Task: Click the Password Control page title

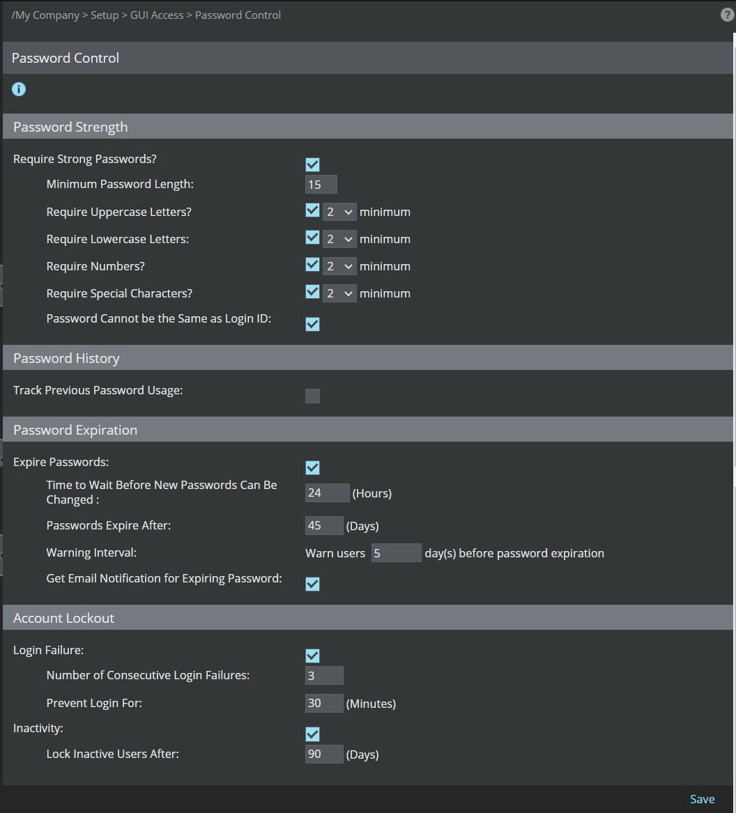Action: click(x=66, y=58)
